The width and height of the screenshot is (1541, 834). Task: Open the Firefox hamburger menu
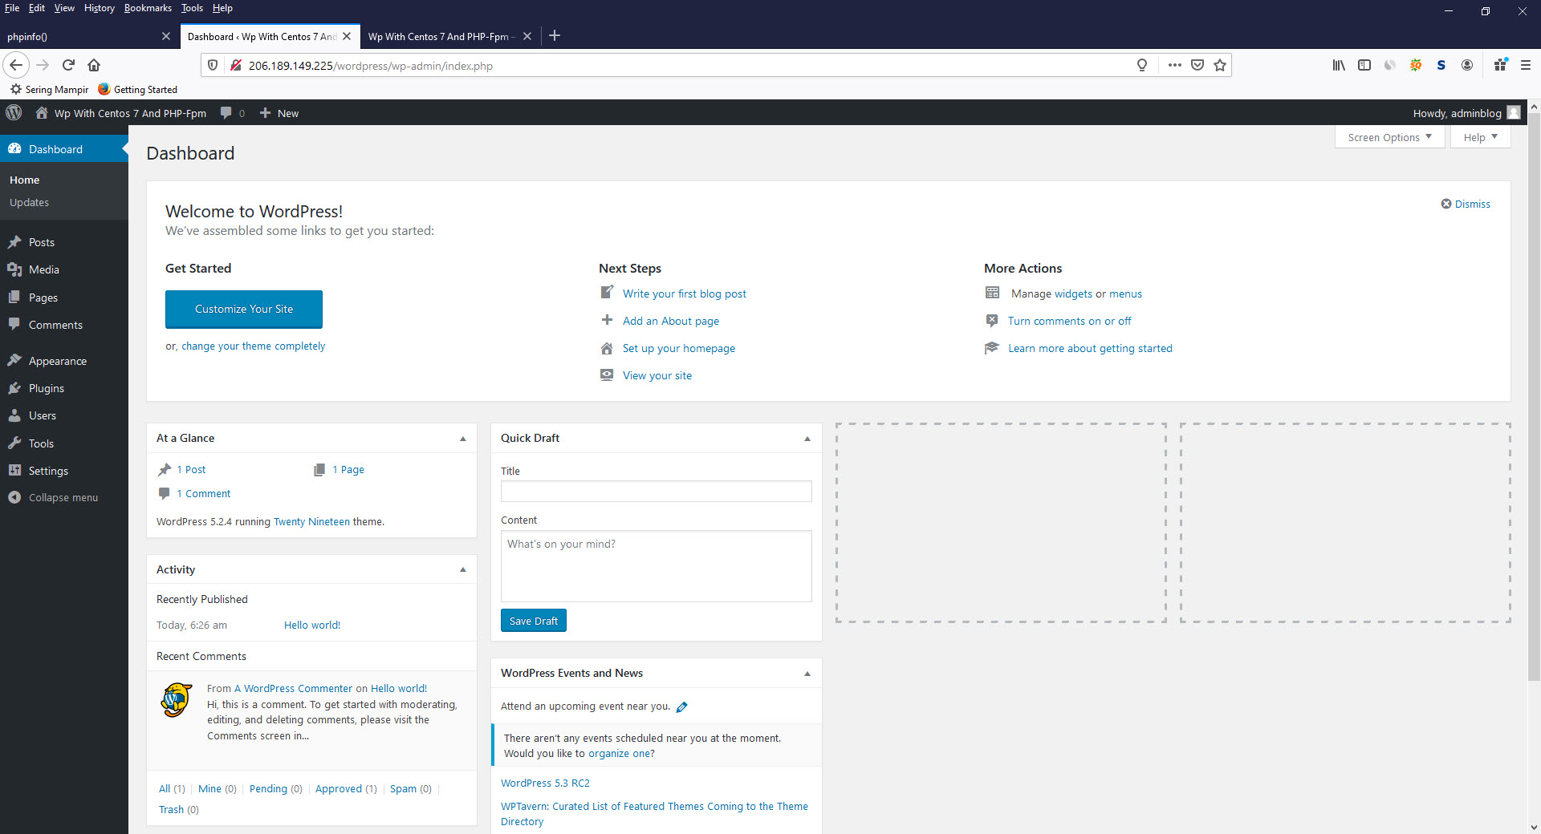click(x=1526, y=65)
